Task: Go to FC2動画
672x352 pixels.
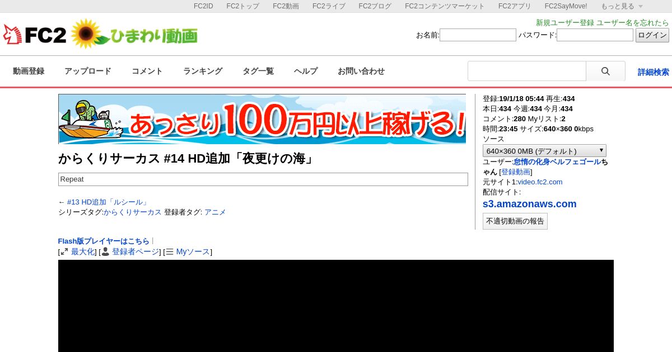Action: pyautogui.click(x=286, y=6)
